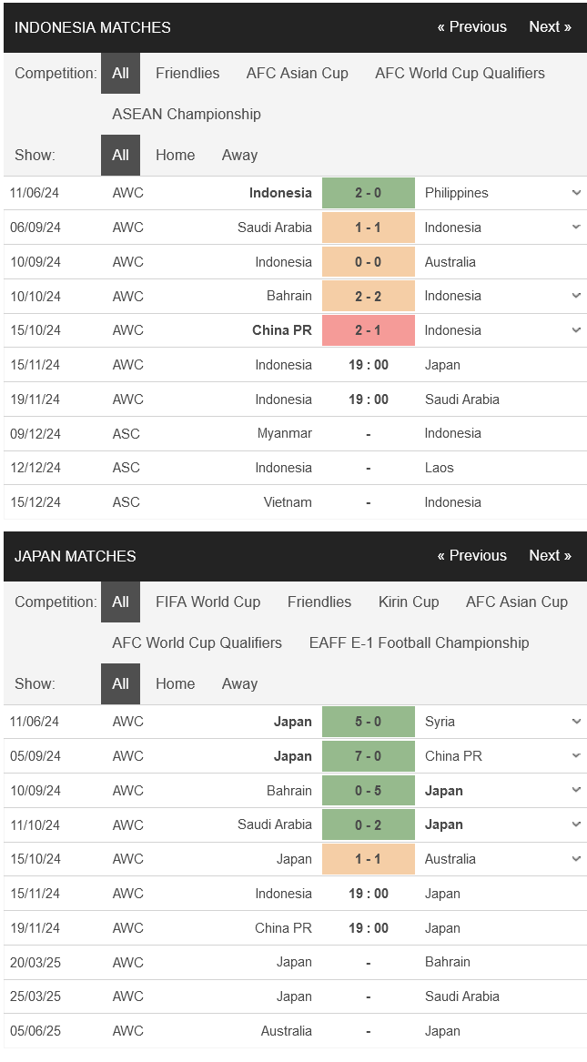Filter Indonesia matches by Friendlies
This screenshot has height=1062, width=587.
tap(187, 74)
